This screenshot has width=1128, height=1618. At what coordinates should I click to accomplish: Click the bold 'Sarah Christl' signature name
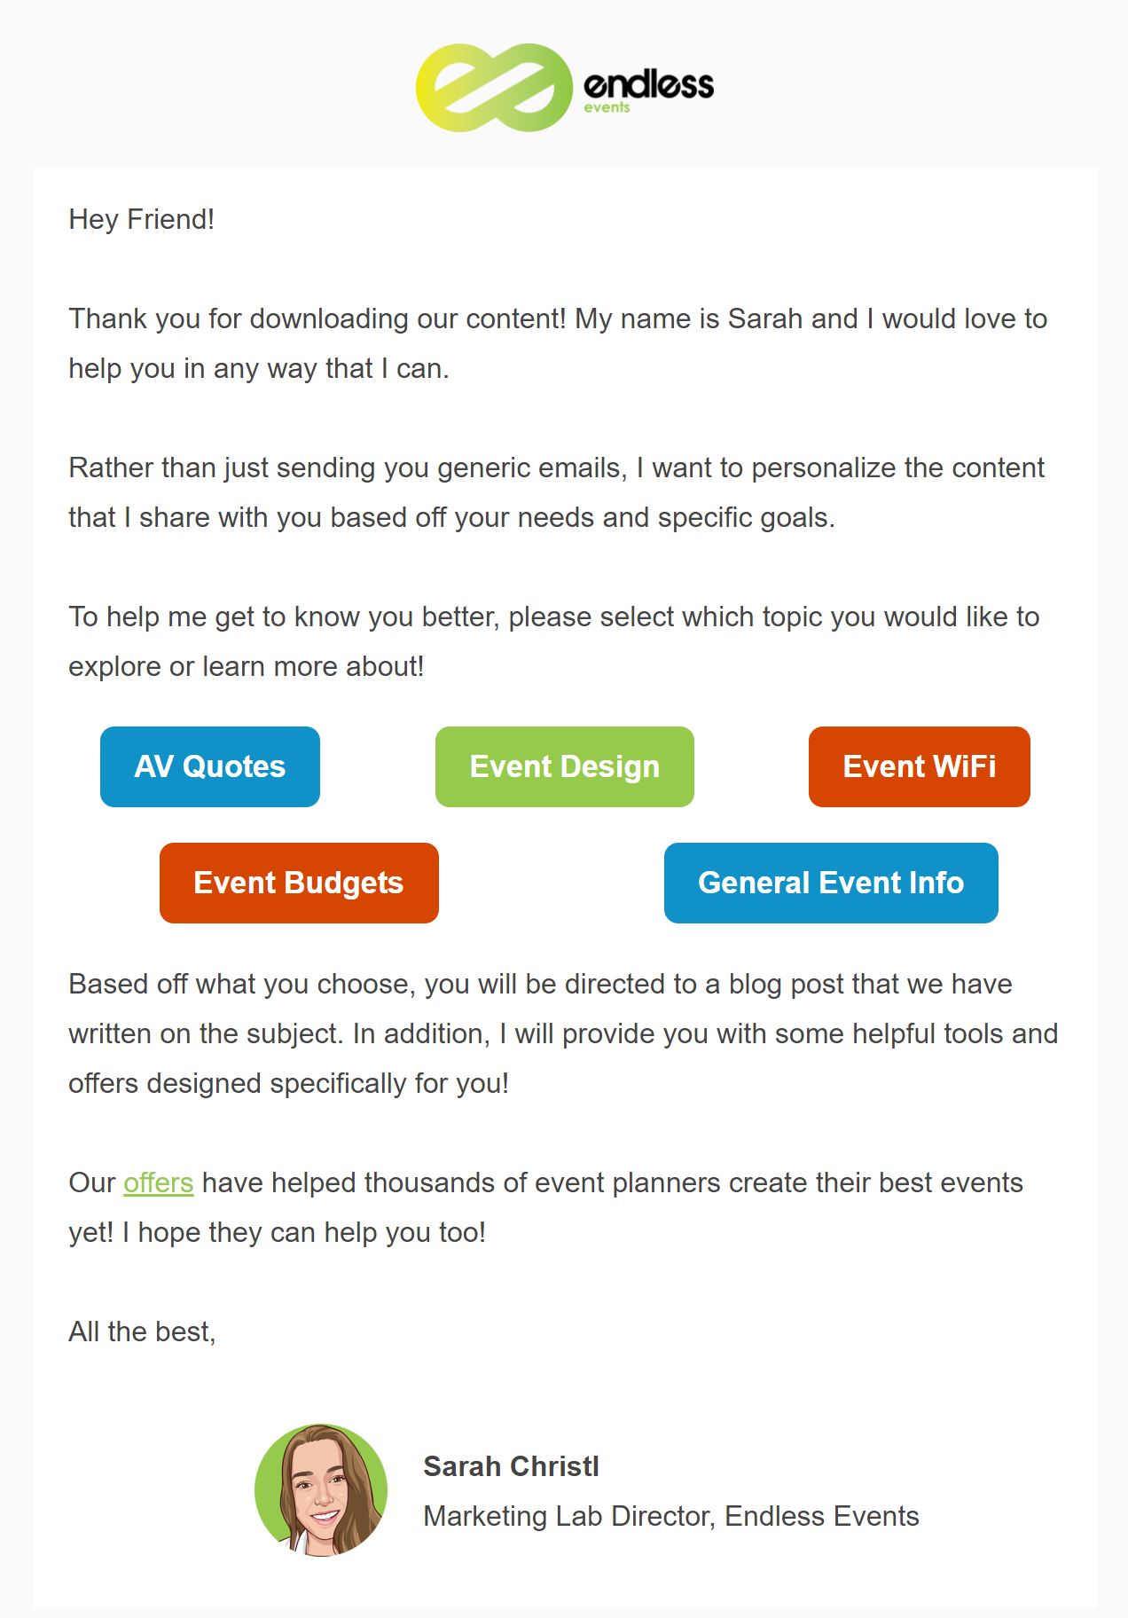coord(511,1466)
